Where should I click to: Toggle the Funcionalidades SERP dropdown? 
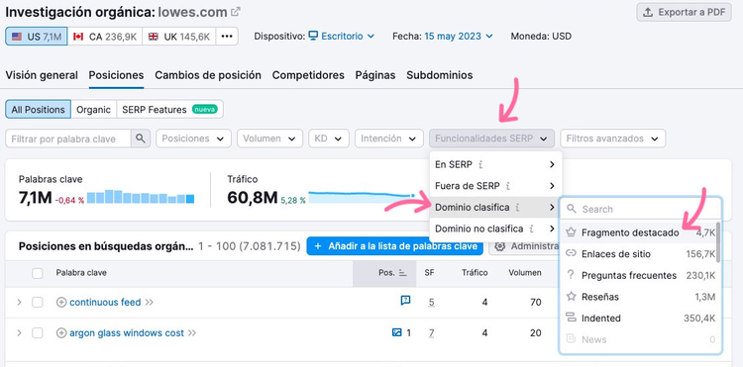coord(491,138)
